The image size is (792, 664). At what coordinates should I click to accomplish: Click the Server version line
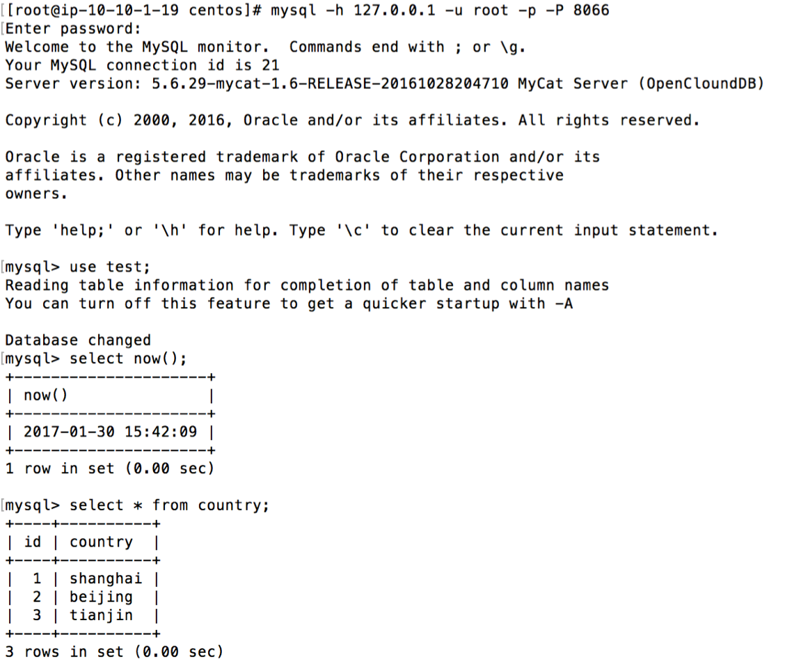(384, 84)
